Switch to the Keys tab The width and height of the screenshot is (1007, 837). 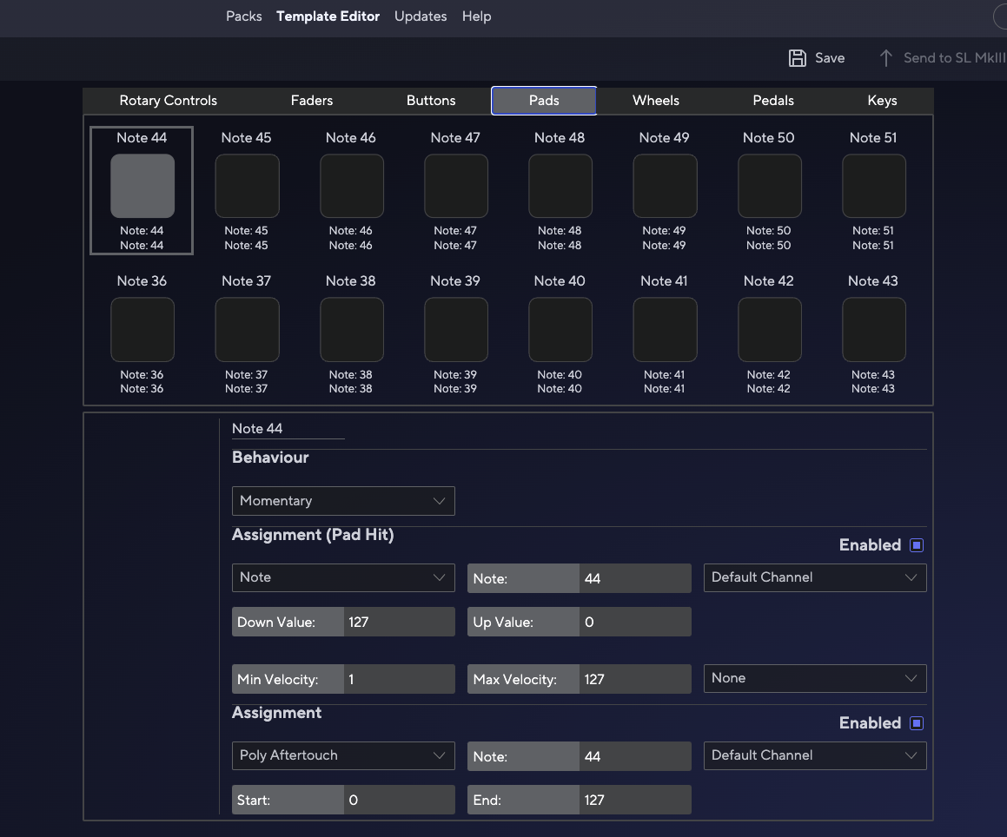pos(882,101)
